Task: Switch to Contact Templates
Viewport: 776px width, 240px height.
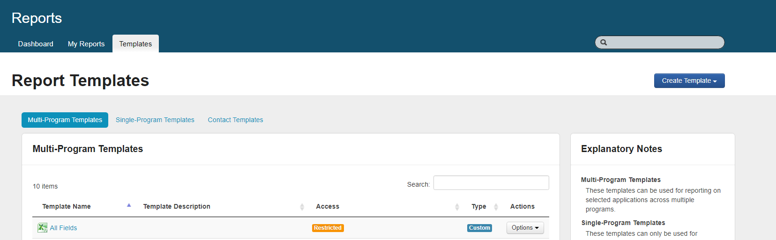Action: 235,120
